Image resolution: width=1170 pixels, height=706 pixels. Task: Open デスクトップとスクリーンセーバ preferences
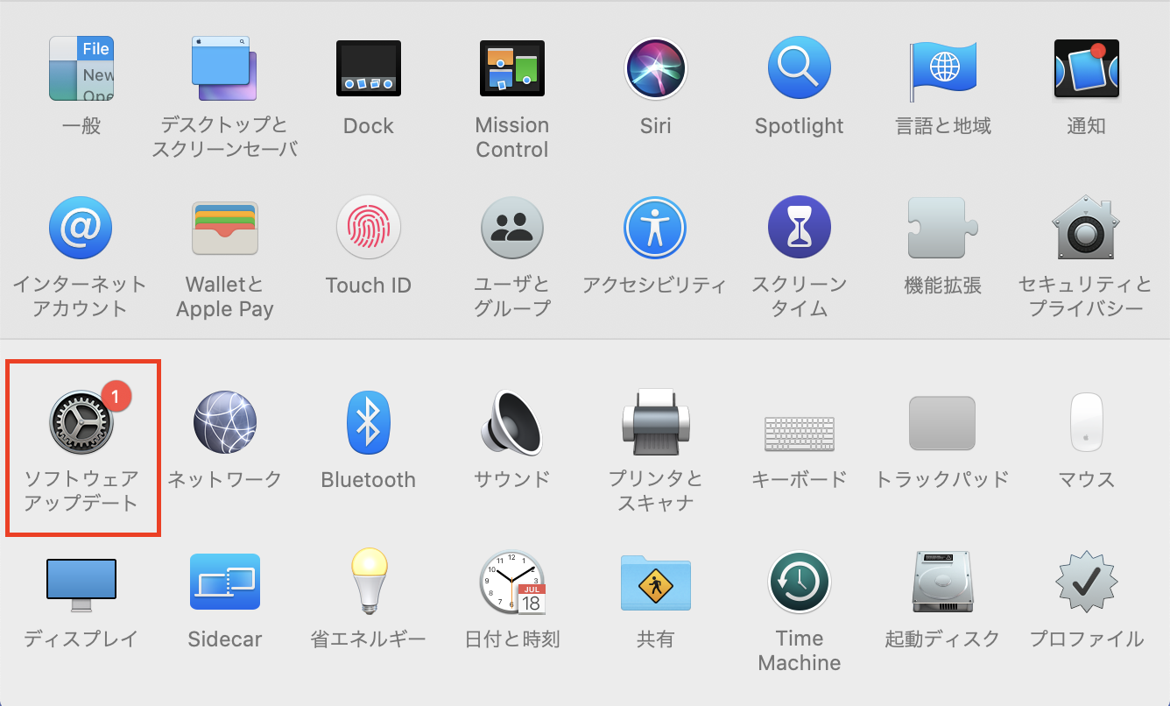pyautogui.click(x=224, y=68)
